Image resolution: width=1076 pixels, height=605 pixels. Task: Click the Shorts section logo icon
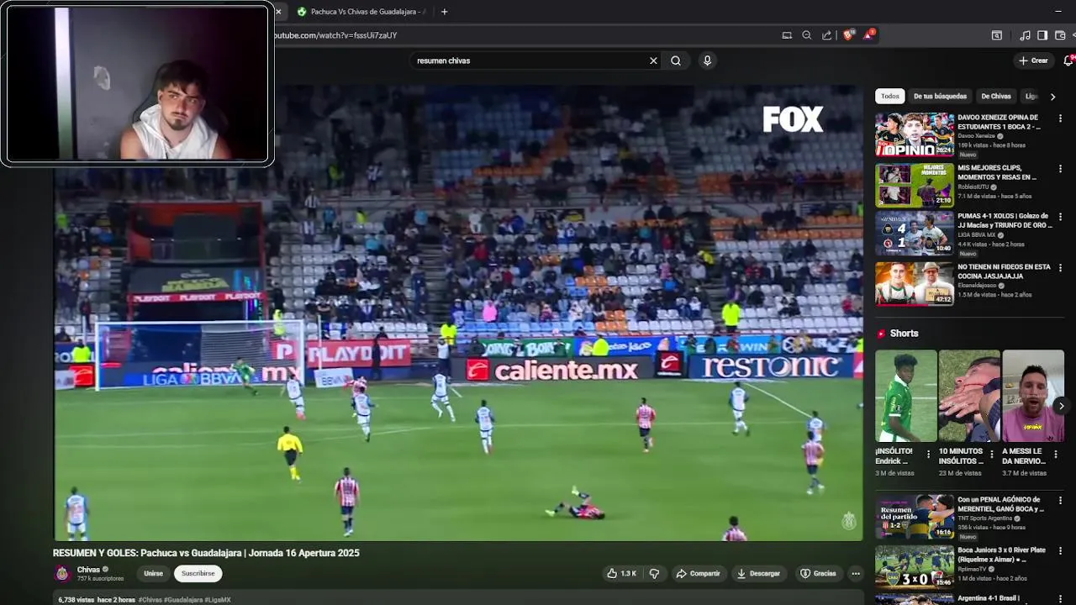(882, 334)
